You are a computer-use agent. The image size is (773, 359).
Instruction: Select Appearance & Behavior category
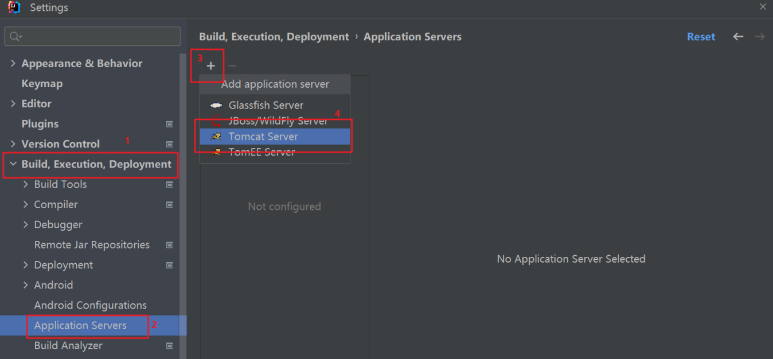tap(82, 64)
